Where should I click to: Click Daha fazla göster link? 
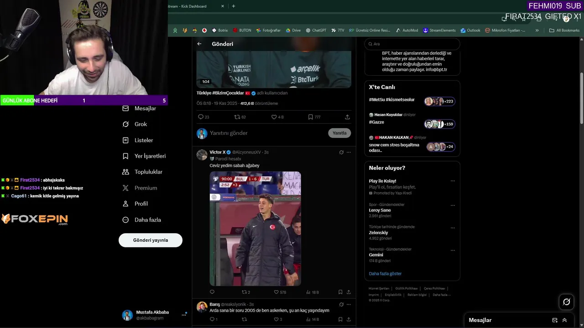click(x=385, y=274)
